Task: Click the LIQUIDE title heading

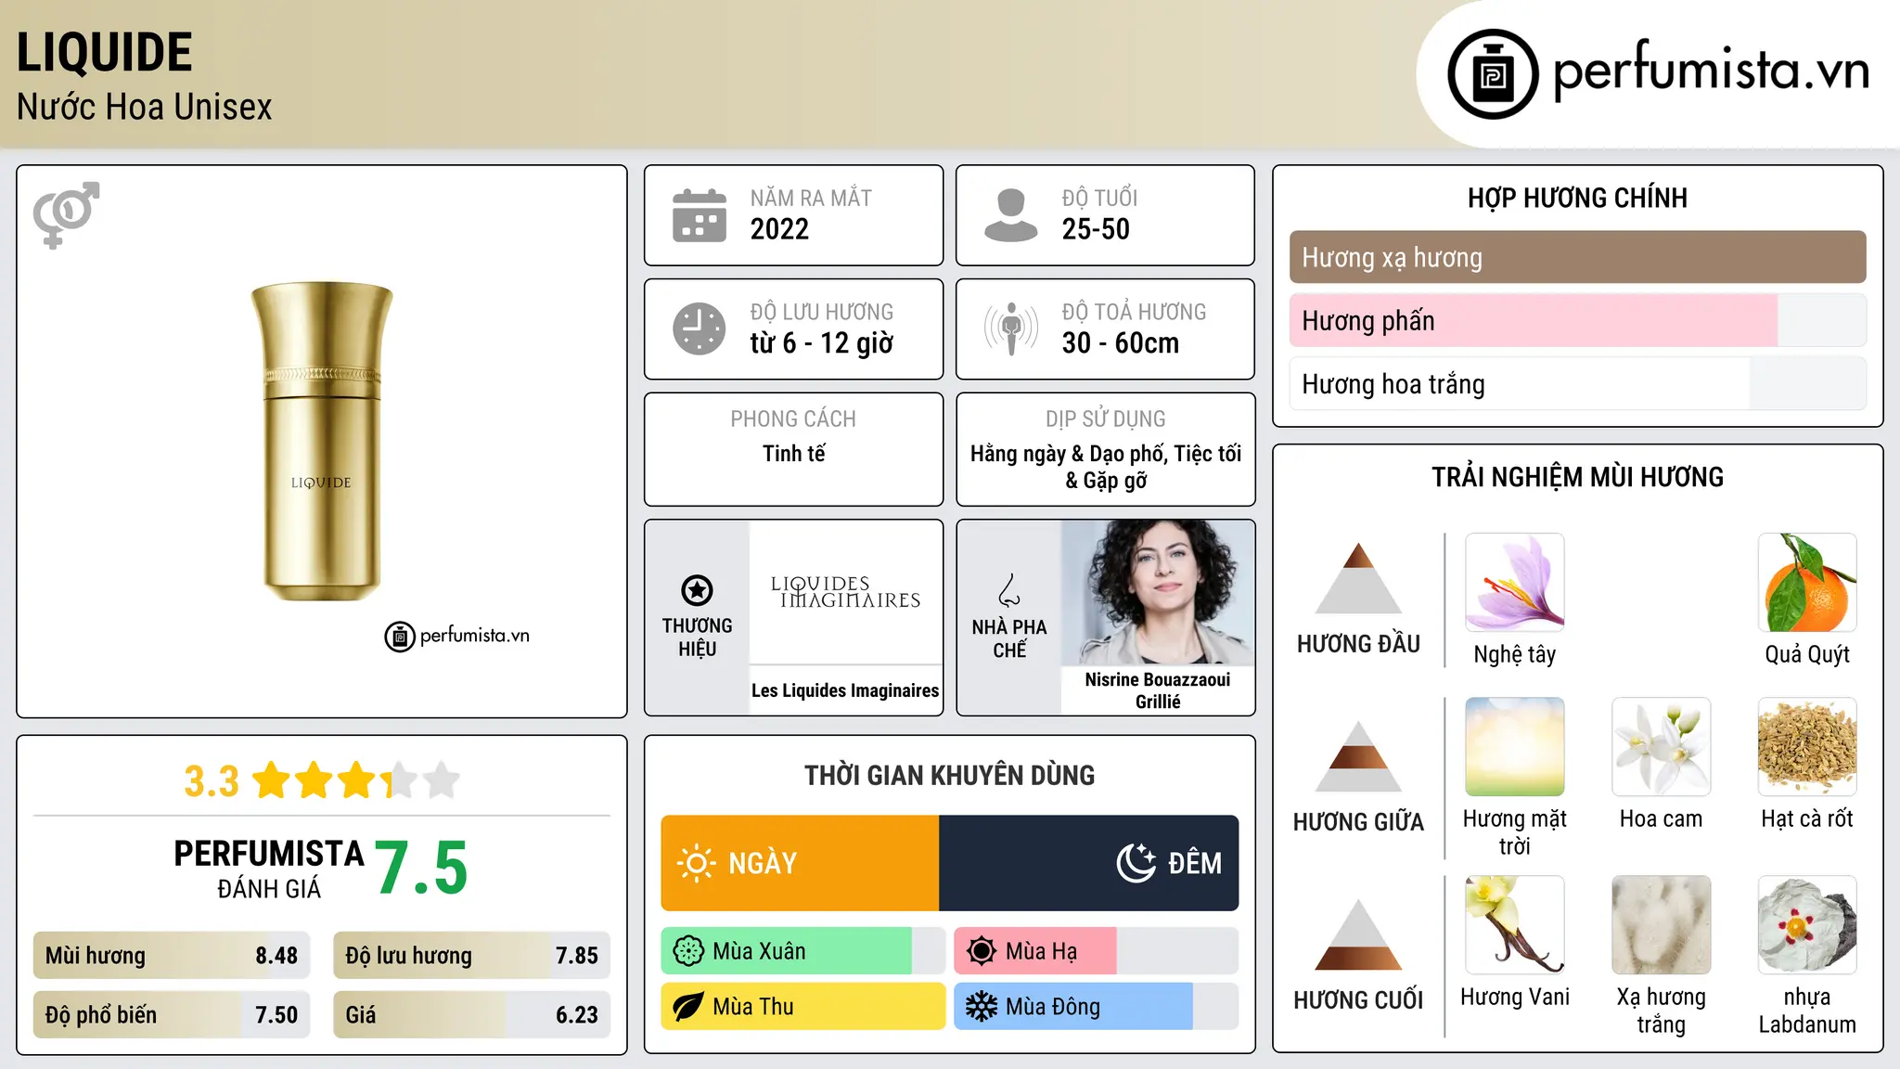Action: click(x=105, y=52)
